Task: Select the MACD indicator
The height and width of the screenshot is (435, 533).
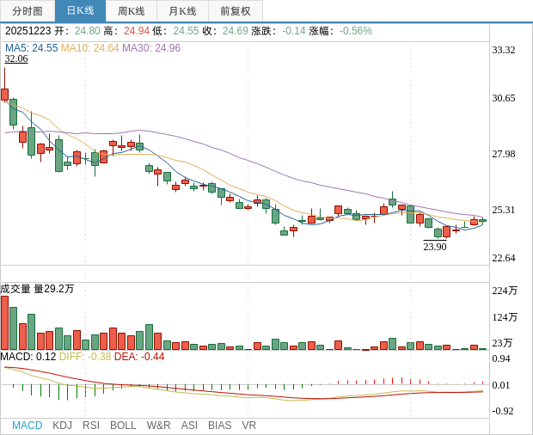Action: click(x=28, y=426)
